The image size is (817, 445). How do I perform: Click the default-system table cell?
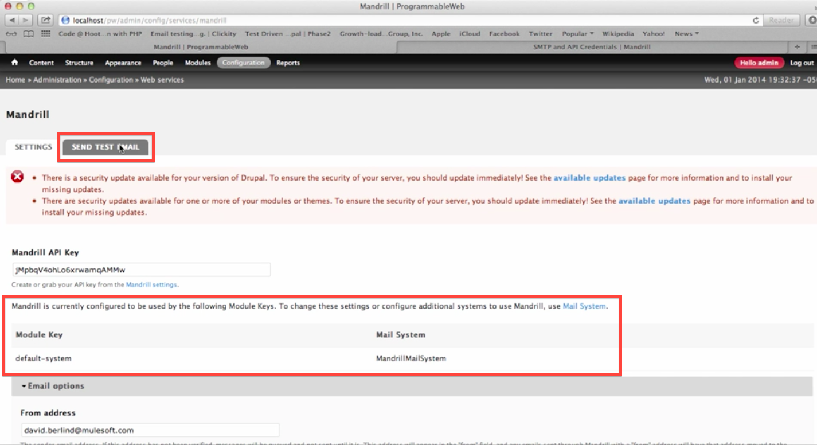[44, 358]
